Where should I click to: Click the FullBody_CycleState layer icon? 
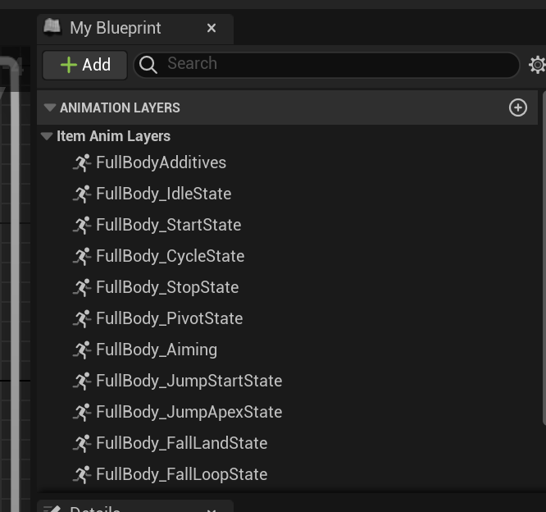(81, 256)
